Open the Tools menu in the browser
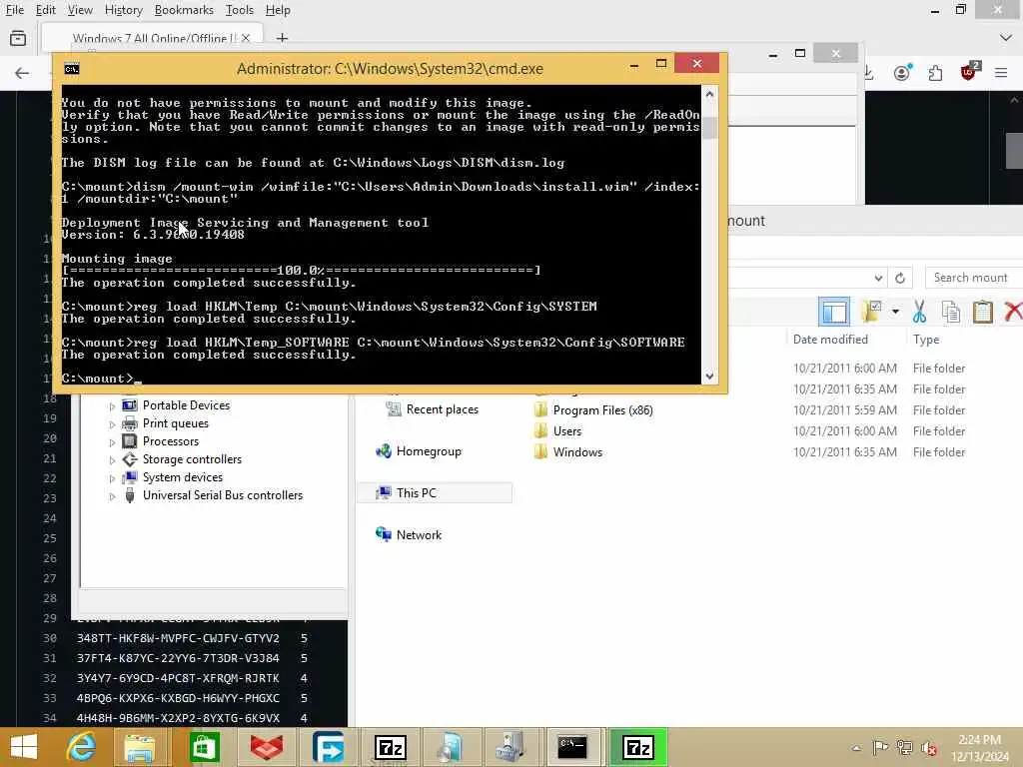The height and width of the screenshot is (767, 1023). coord(240,10)
